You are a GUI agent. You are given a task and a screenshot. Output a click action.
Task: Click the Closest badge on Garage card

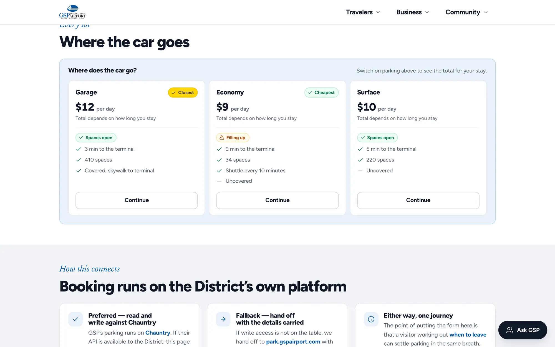tap(183, 92)
